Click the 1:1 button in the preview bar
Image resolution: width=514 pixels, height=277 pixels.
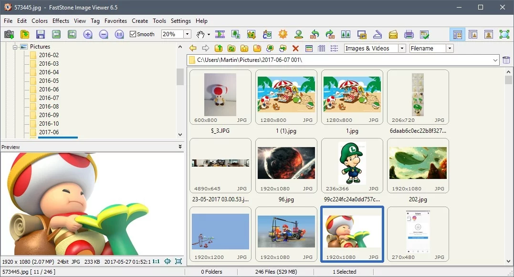(156, 262)
